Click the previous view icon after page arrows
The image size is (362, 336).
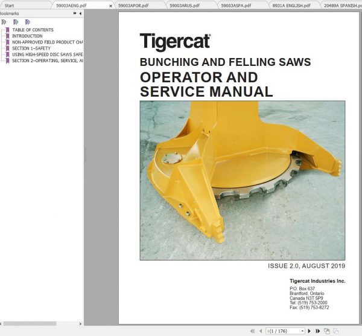pos(326,331)
